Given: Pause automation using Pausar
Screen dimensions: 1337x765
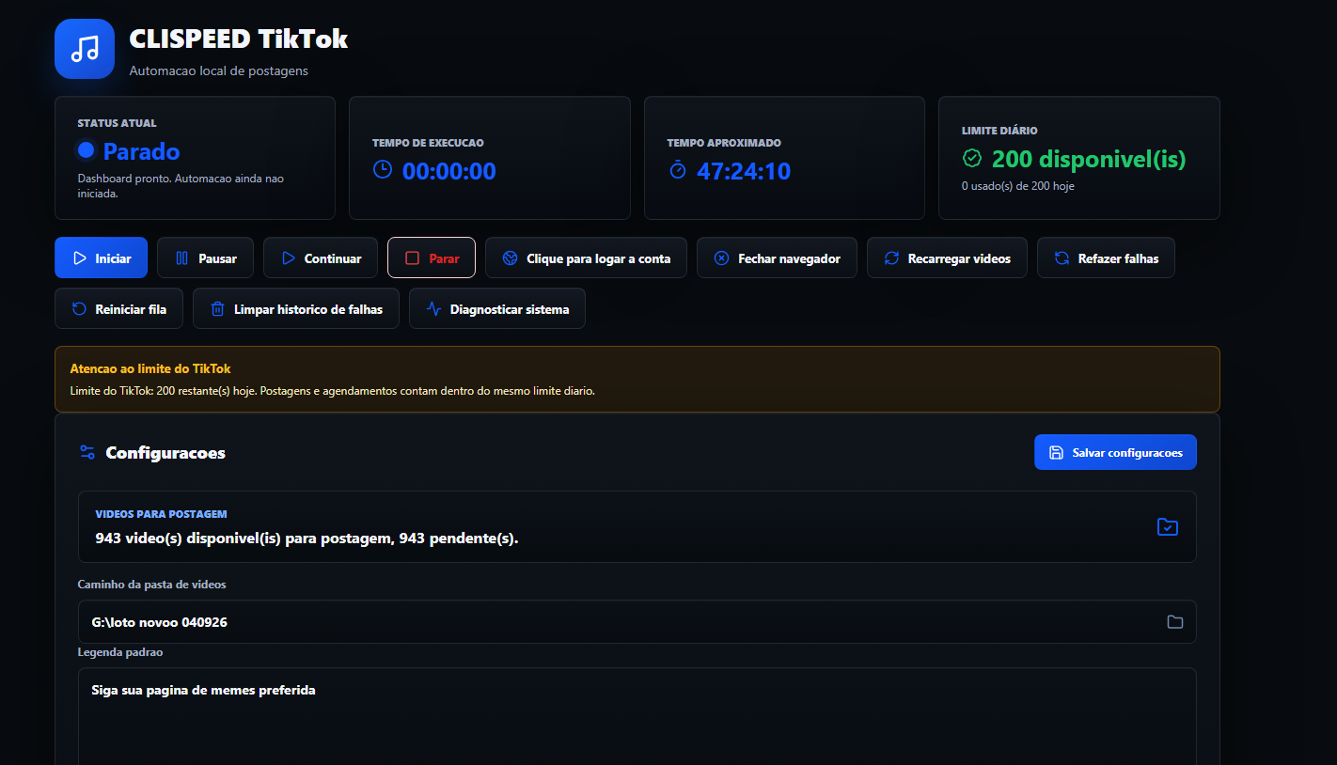Looking at the screenshot, I should point(205,258).
